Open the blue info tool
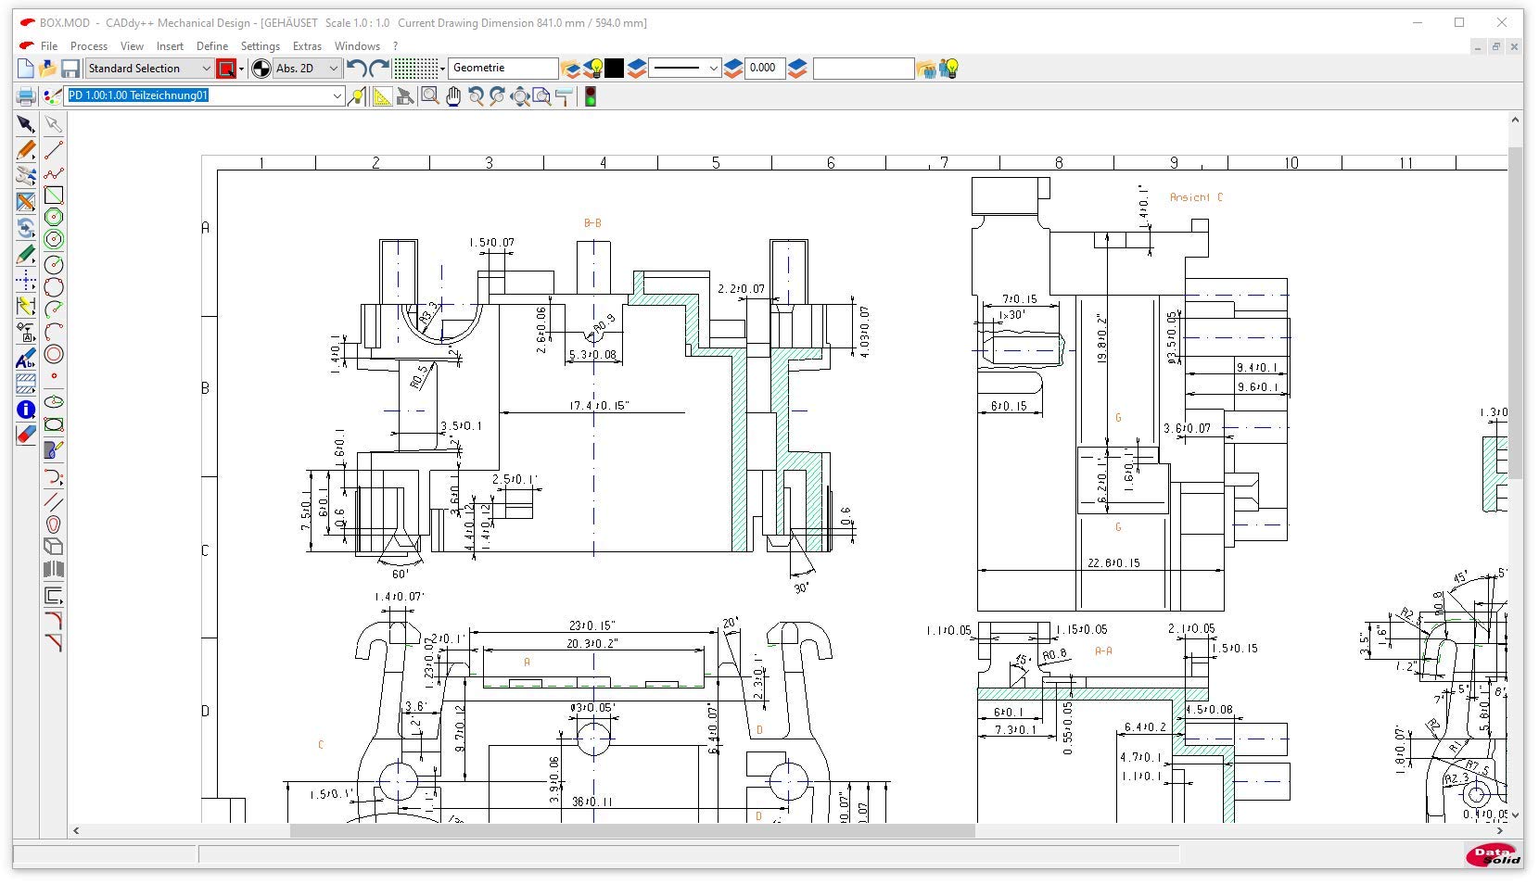The width and height of the screenshot is (1539, 884). [26, 410]
